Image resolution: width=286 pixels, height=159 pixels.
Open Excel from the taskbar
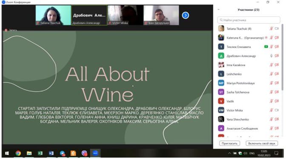click(x=40, y=153)
